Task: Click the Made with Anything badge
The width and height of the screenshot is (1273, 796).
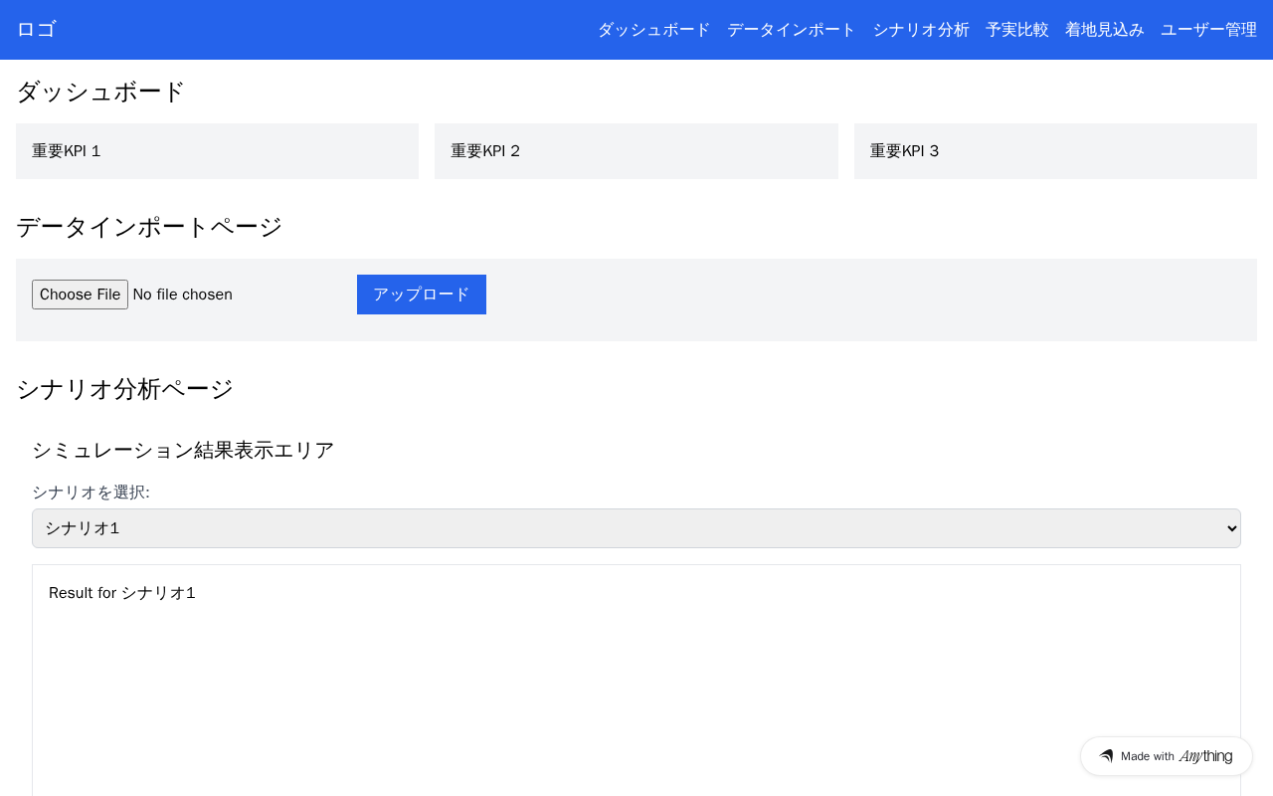Action: point(1167,756)
